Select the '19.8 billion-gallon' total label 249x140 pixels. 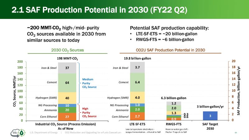click(138, 58)
